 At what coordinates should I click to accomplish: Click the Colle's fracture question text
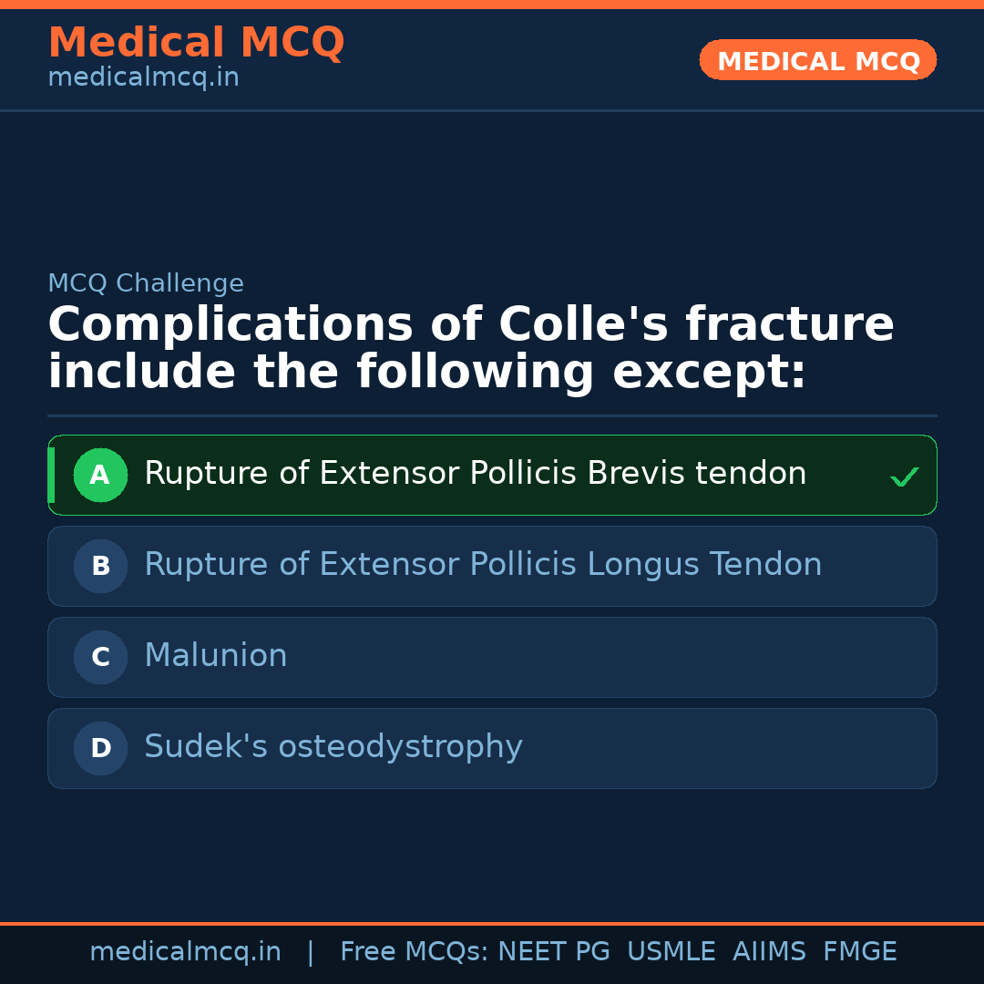[x=470, y=348]
